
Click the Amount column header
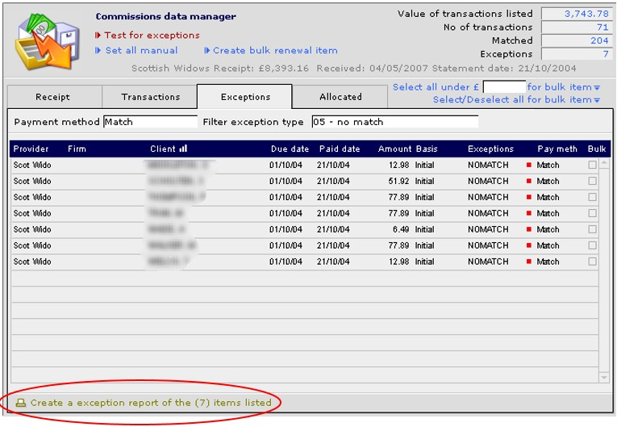(394, 149)
